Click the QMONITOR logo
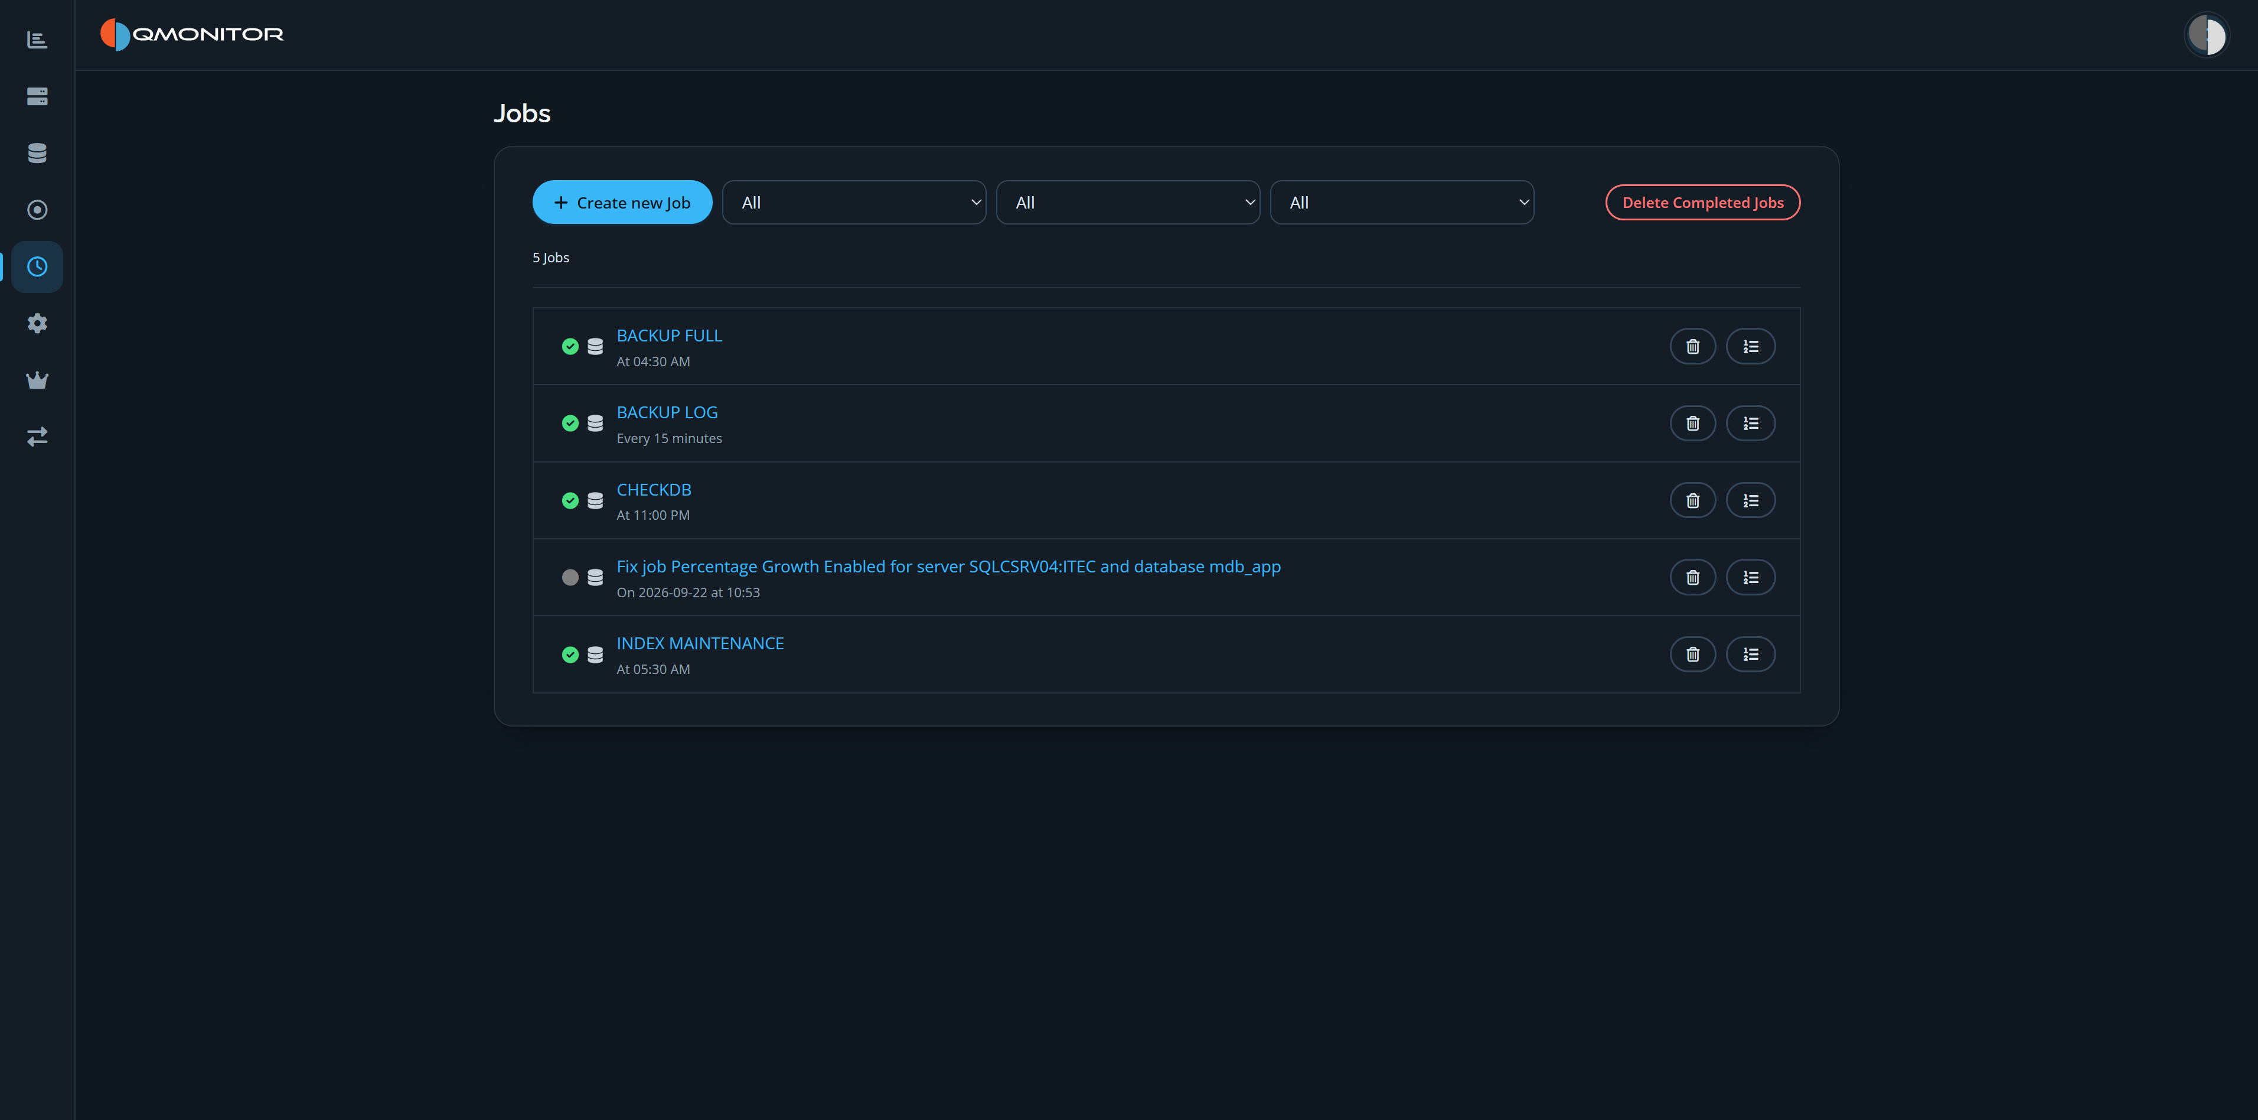 (192, 34)
